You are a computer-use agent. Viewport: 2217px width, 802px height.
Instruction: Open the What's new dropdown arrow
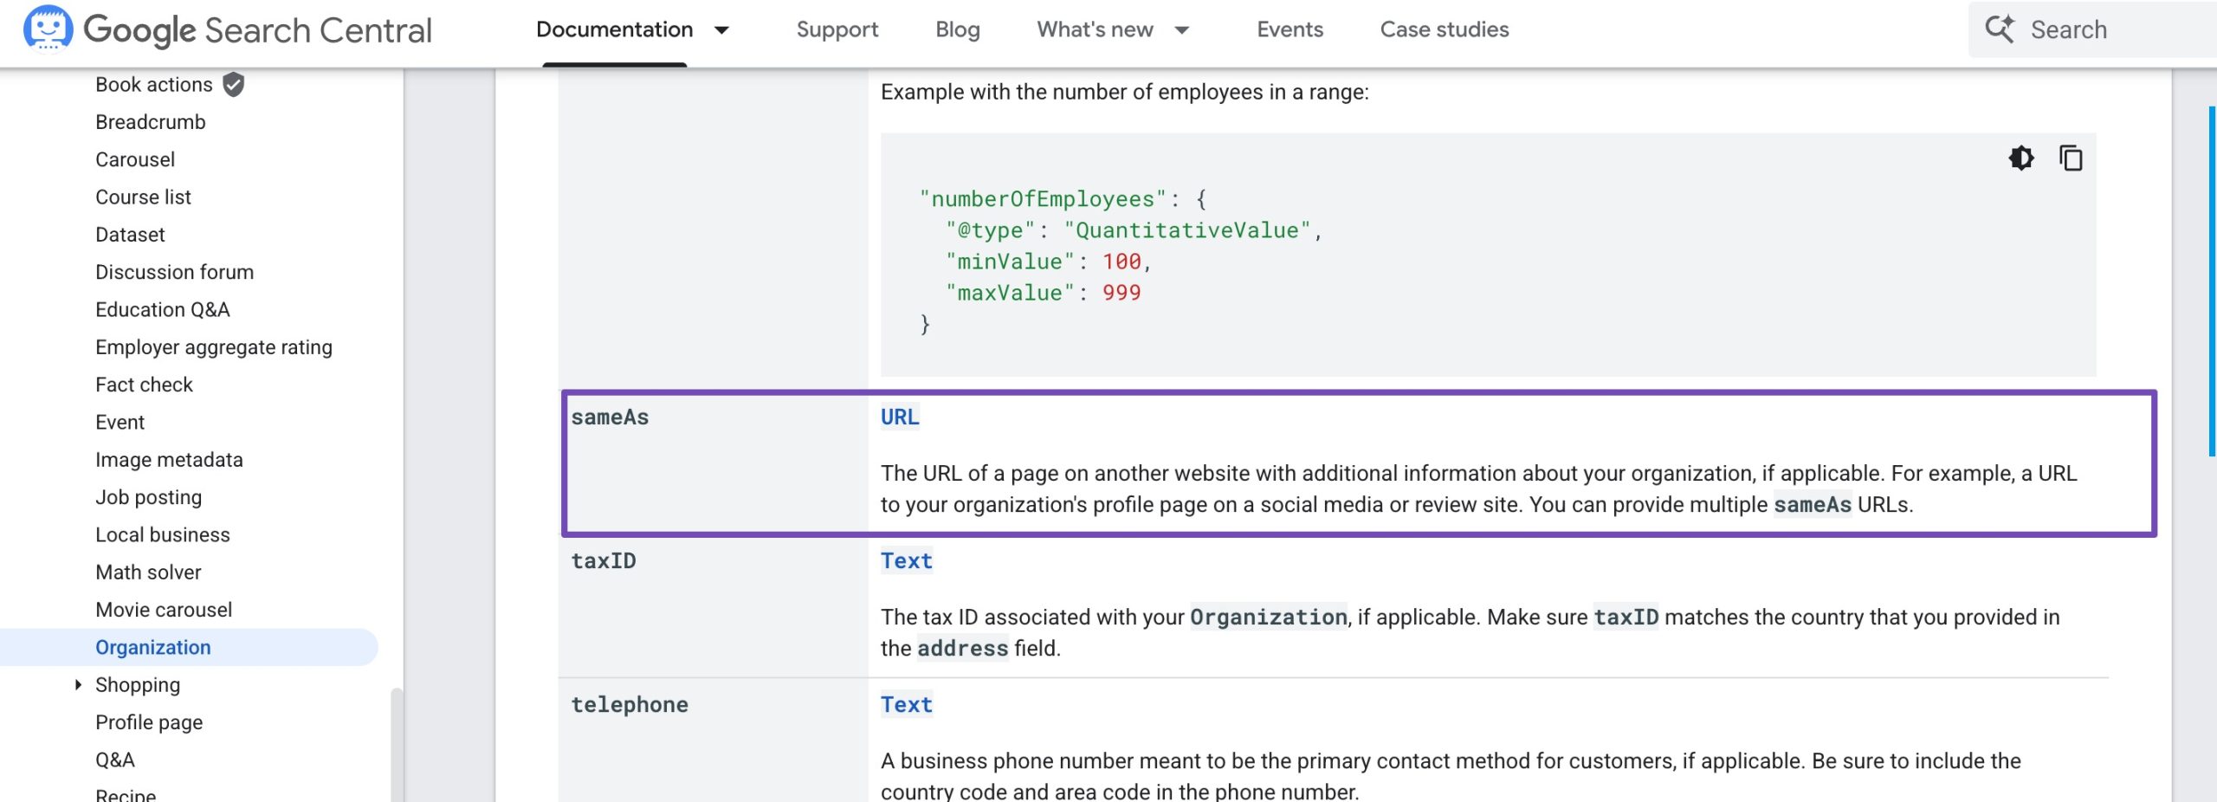coord(1182,30)
